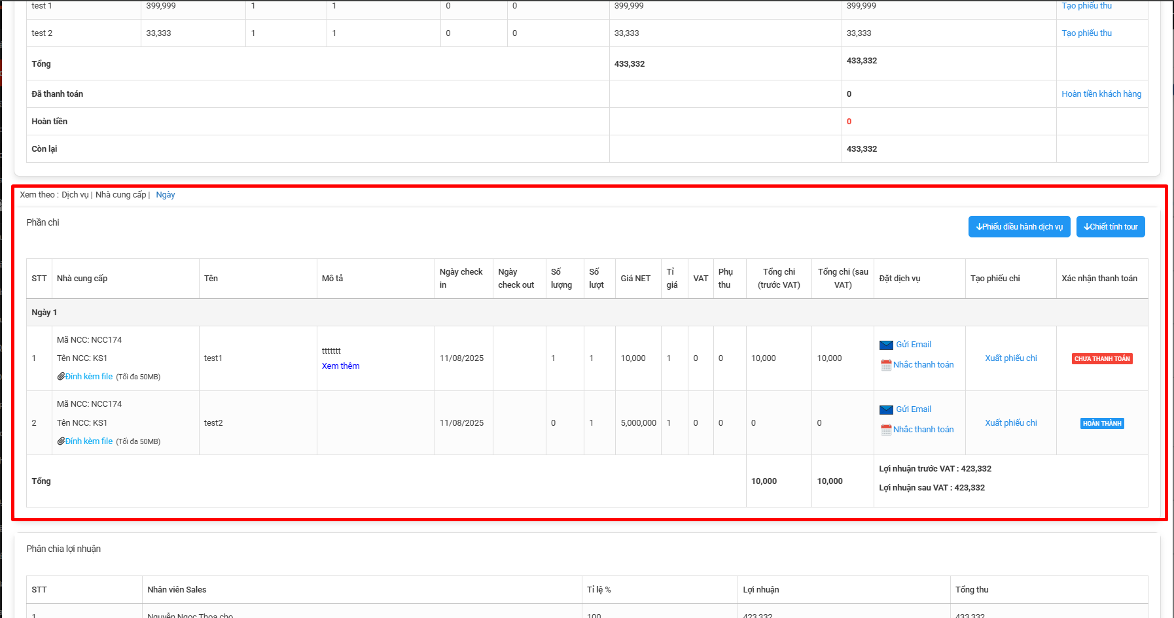The height and width of the screenshot is (618, 1174).
Task: Collapse the Ngày 1 group row
Action: [x=44, y=313]
